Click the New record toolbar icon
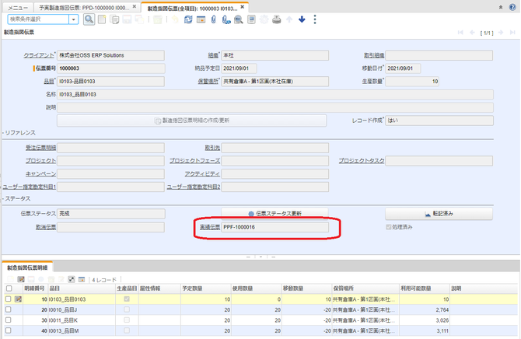 click(x=102, y=19)
